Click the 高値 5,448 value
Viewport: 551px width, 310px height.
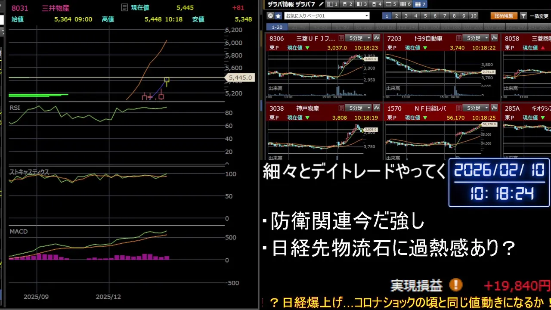click(x=153, y=19)
